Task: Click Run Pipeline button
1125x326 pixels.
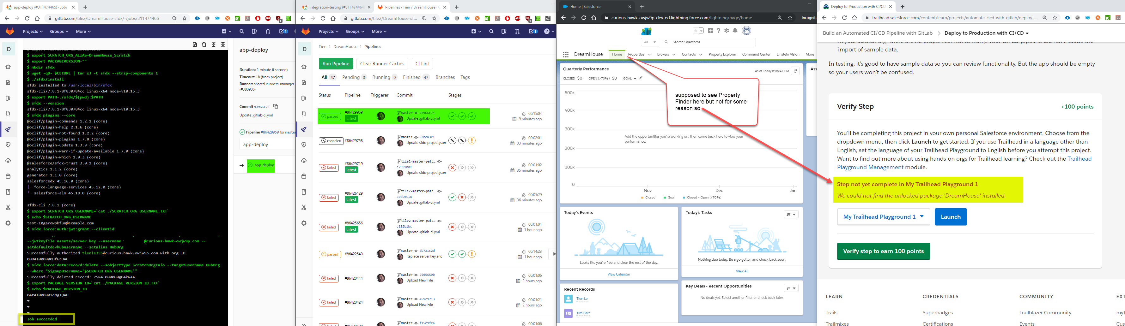Action: (336, 64)
